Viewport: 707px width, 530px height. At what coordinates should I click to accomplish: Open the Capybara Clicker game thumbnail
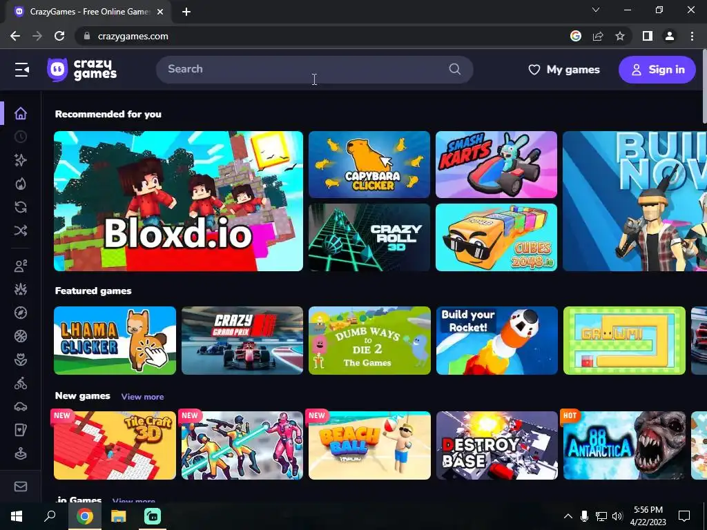coord(369,164)
